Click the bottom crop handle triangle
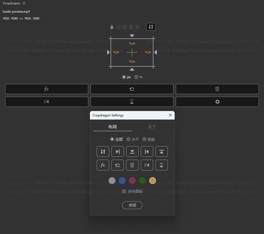 click(132, 69)
